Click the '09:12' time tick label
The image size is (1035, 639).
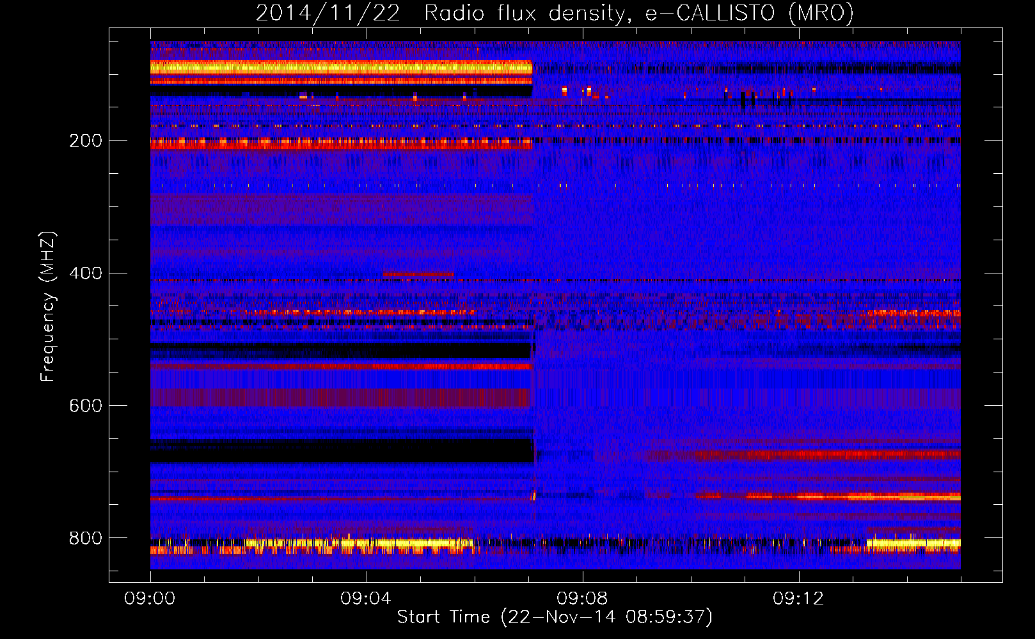point(798,599)
